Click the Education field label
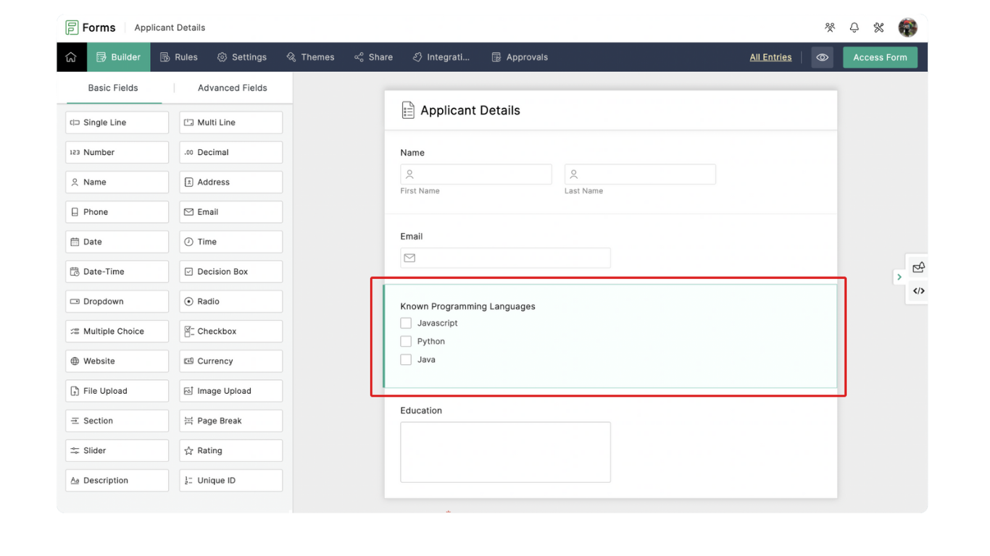Viewport: 990px width, 556px height. pos(421,410)
